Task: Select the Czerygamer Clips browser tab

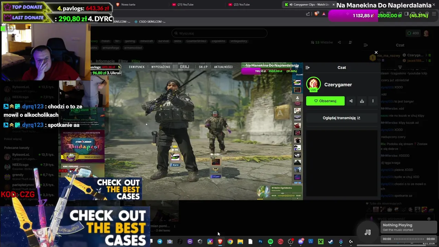Action: tap(309, 4)
